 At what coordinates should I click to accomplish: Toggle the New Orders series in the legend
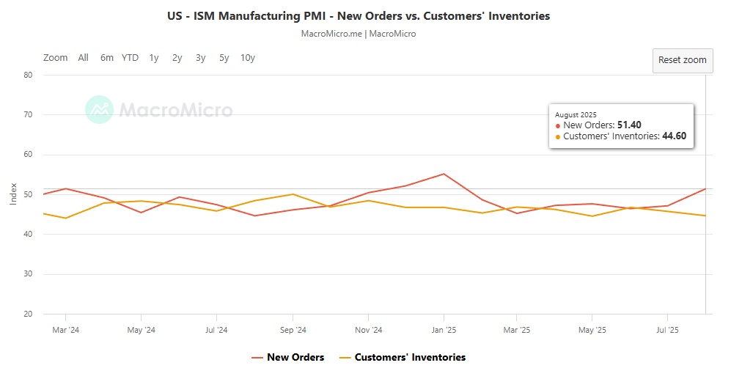pyautogui.click(x=295, y=358)
